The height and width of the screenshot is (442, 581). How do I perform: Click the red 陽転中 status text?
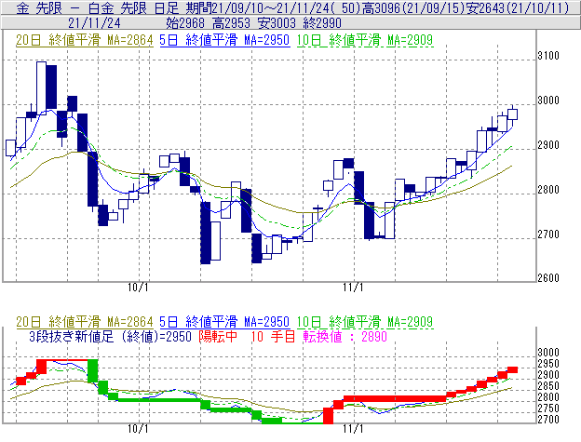(218, 337)
